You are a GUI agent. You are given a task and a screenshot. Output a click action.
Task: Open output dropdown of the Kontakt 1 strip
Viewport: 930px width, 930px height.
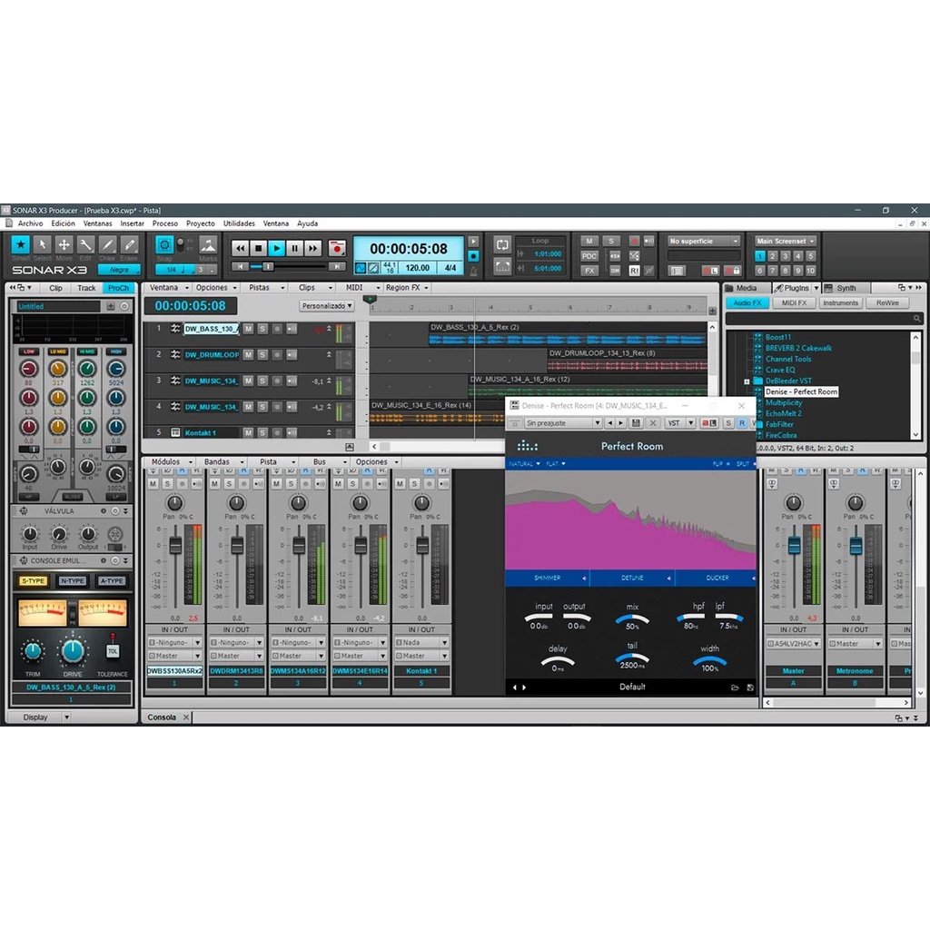click(421, 656)
